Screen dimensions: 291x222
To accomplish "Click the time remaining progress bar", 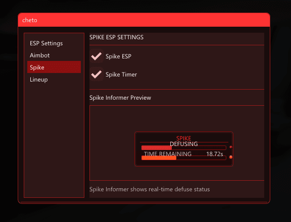I will pyautogui.click(x=184, y=158).
